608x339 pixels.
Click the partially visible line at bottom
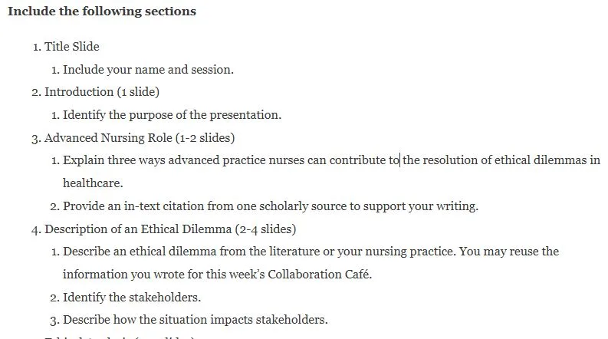120,337
